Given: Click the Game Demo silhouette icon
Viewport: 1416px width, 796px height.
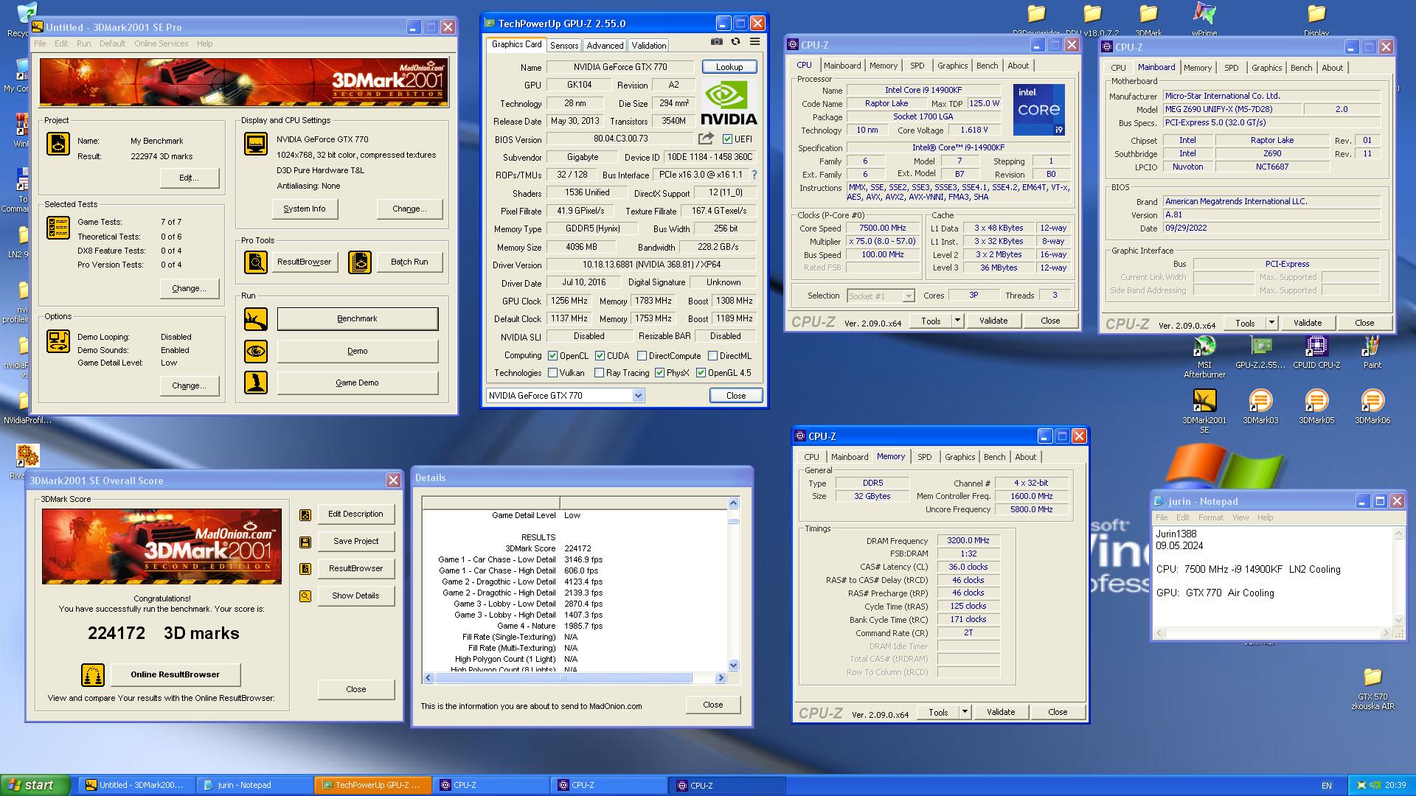Looking at the screenshot, I should click(x=256, y=383).
